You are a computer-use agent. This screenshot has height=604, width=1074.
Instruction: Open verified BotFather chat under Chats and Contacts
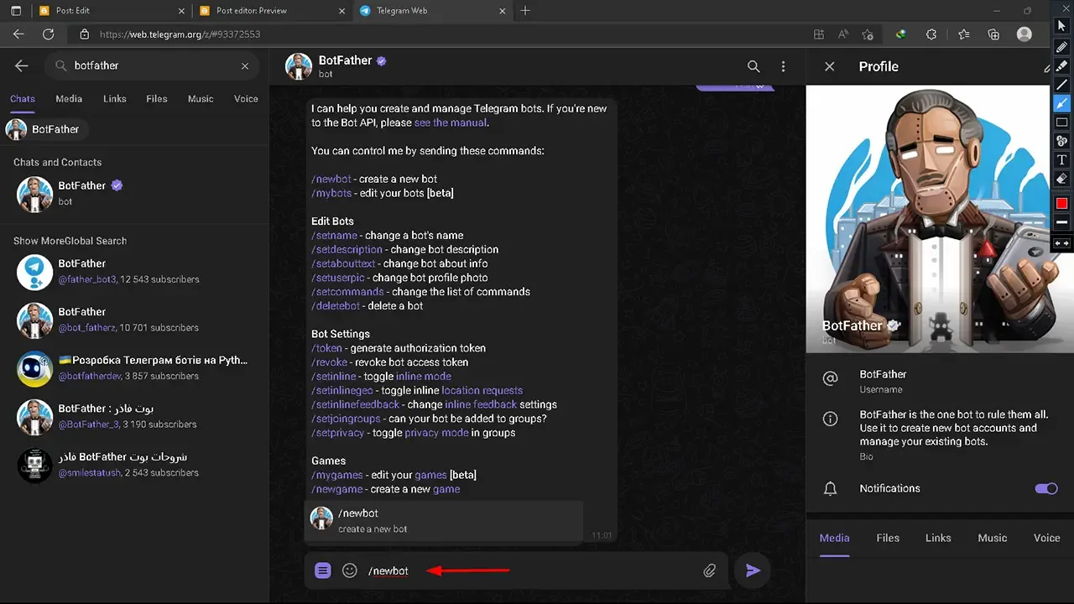click(x=134, y=193)
